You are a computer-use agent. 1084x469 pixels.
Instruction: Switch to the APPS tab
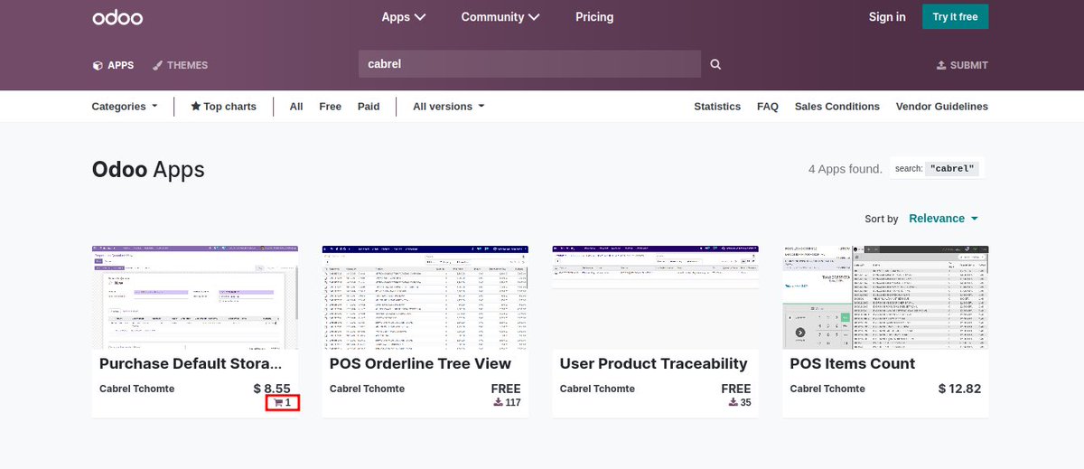tap(113, 65)
